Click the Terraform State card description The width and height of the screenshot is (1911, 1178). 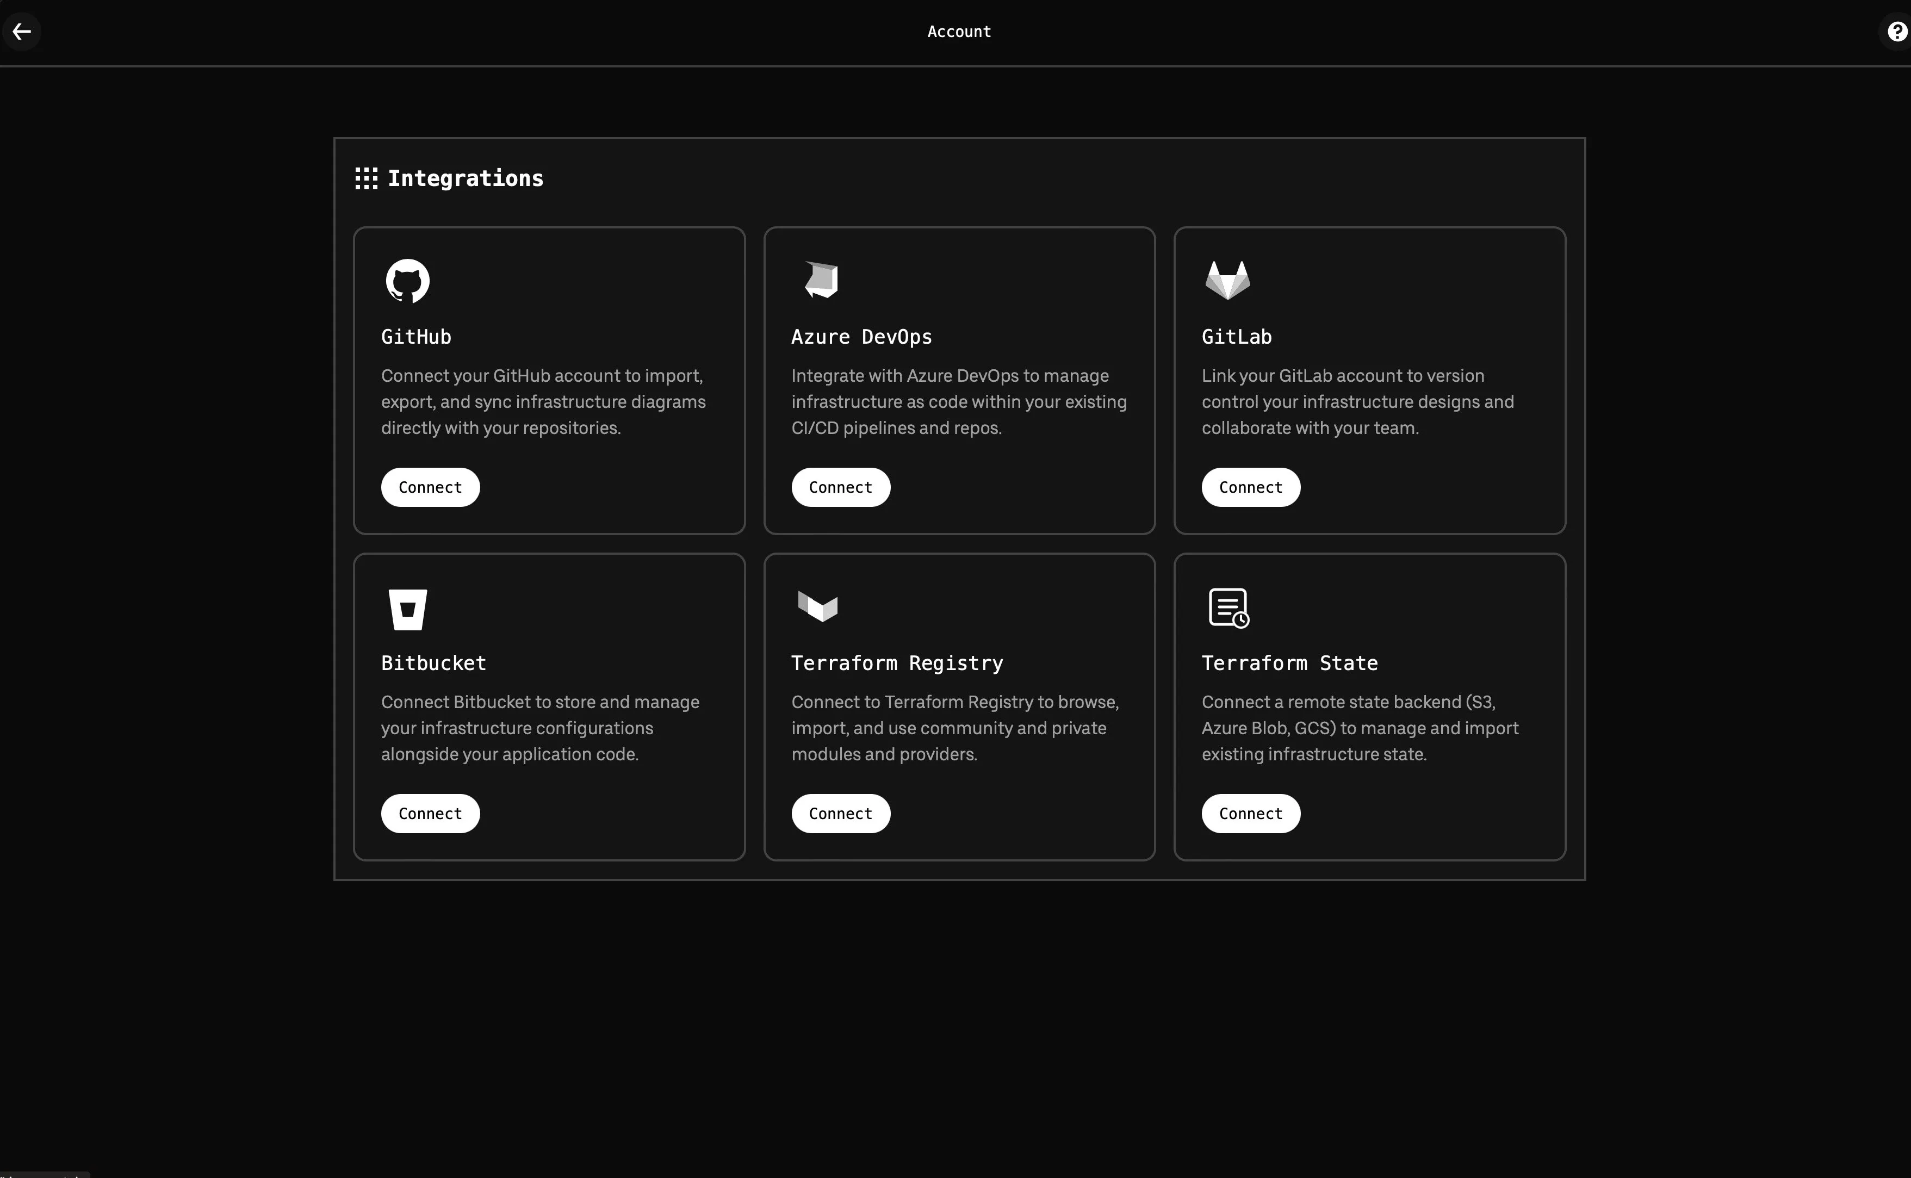(x=1360, y=728)
